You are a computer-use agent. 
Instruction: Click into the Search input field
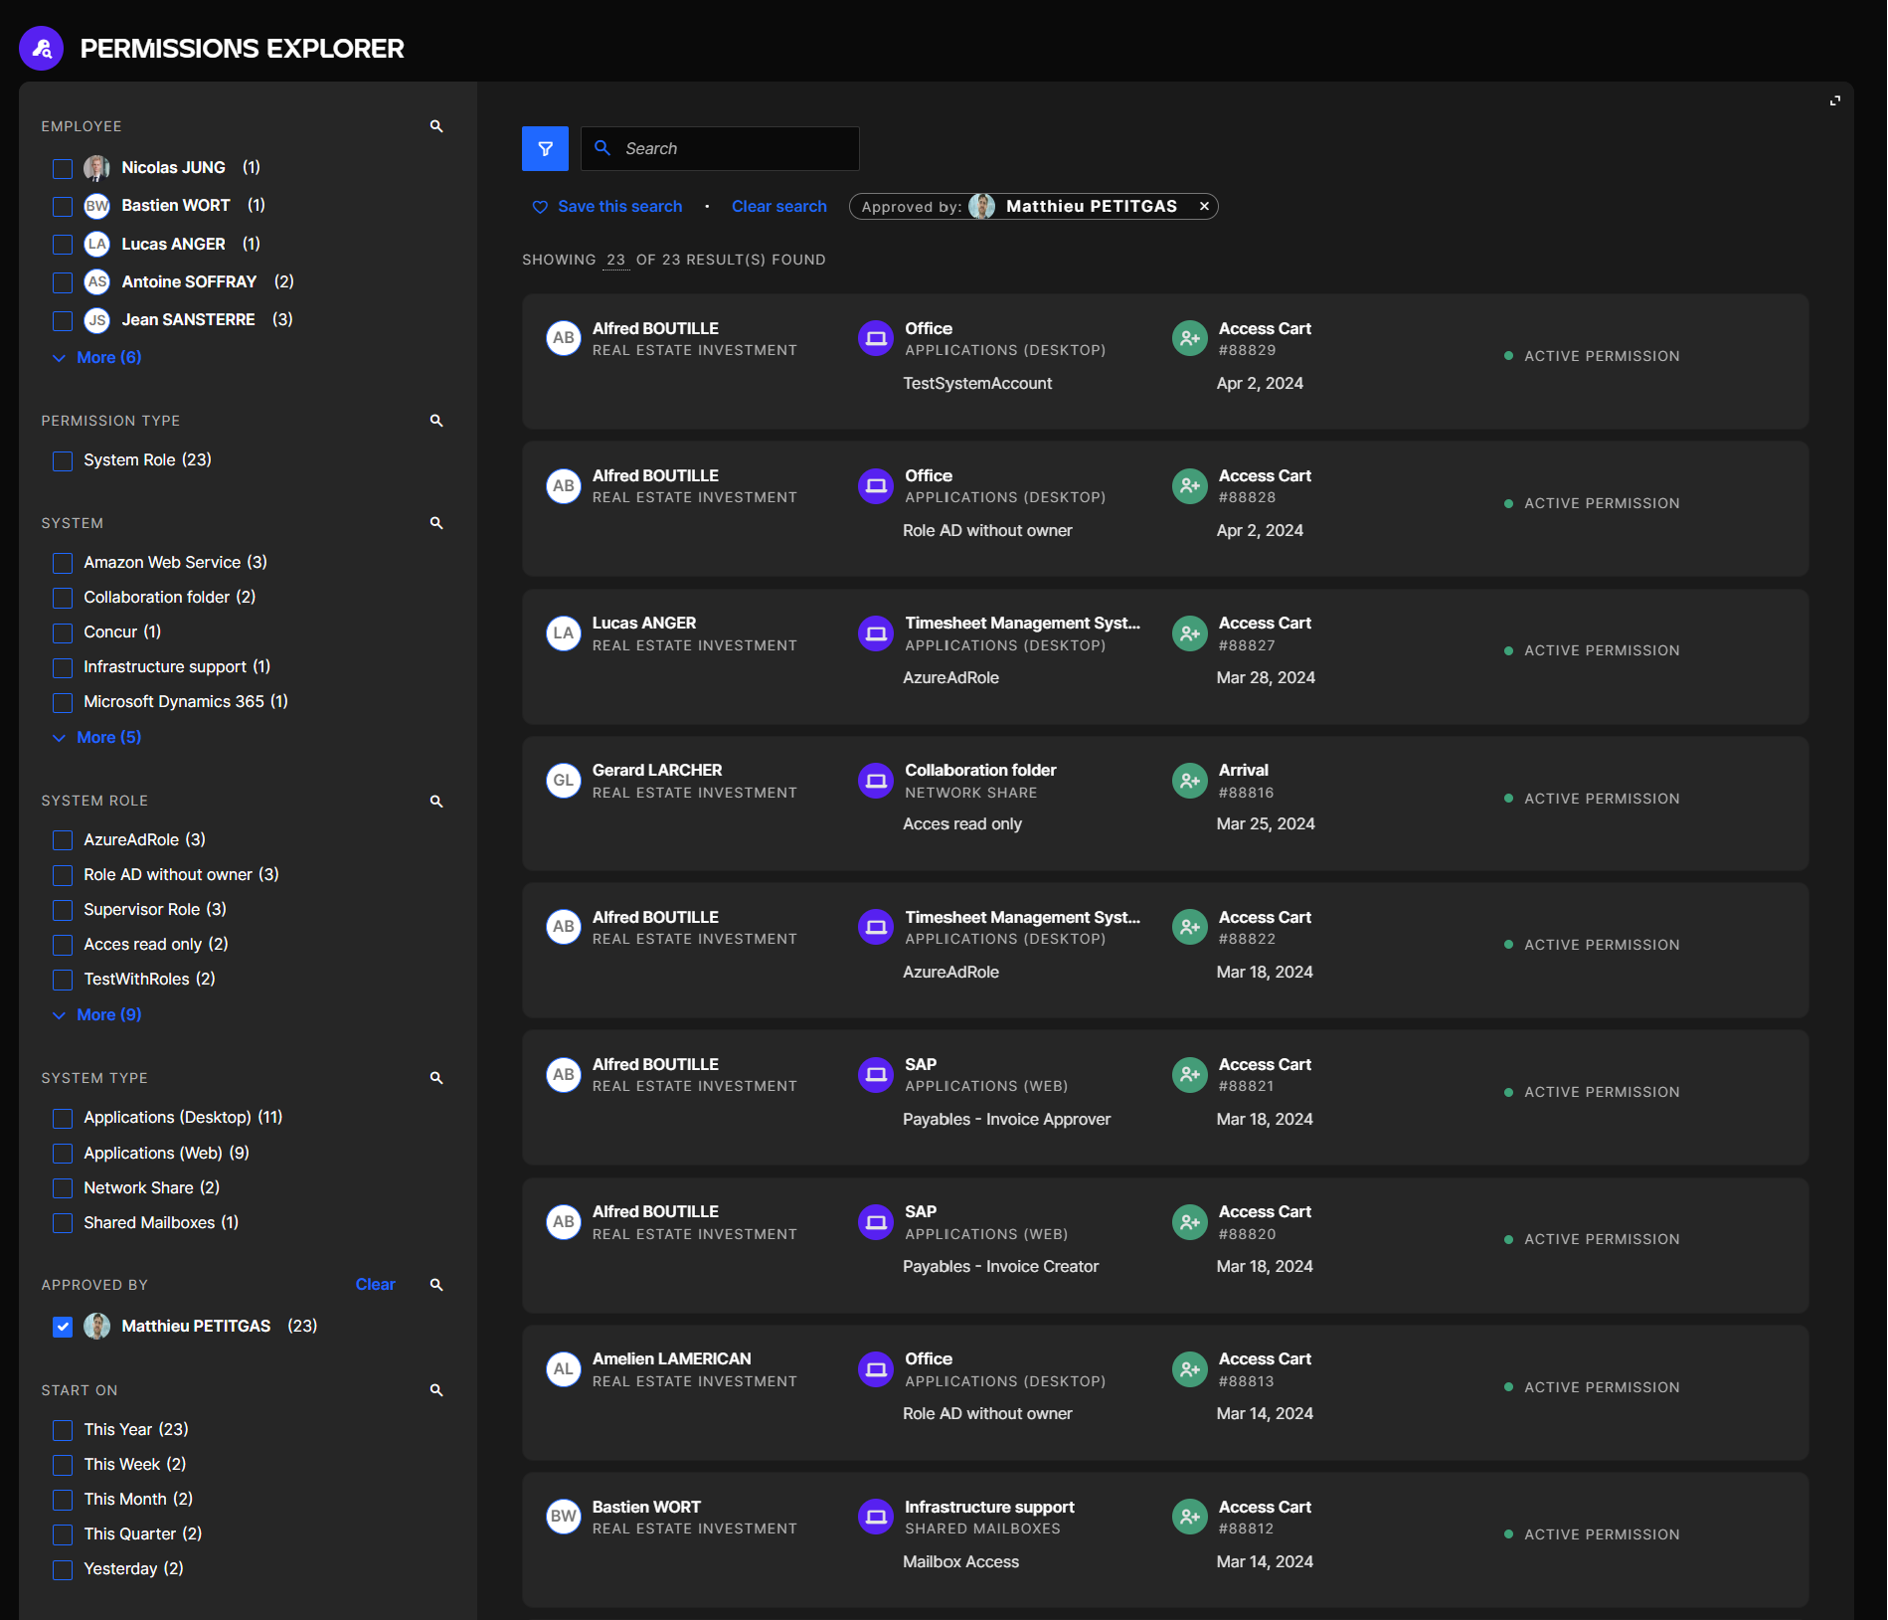[x=736, y=149]
